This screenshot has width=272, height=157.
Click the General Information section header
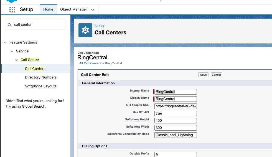click(x=98, y=83)
